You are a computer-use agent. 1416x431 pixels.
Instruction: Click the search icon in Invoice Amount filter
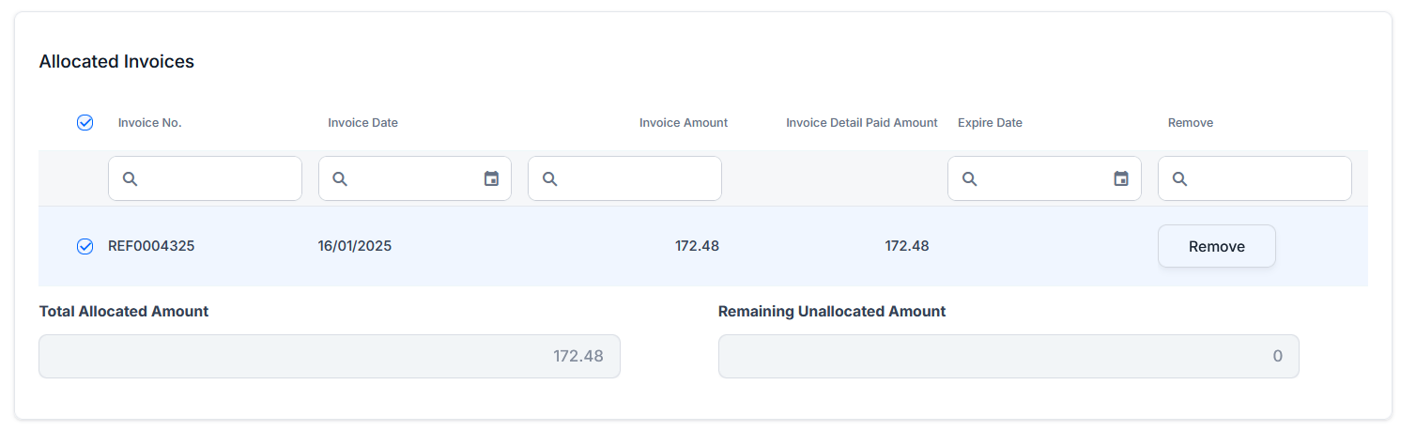point(550,178)
